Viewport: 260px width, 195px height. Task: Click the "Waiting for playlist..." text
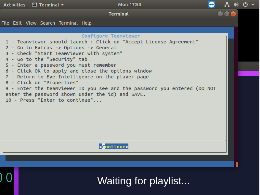tap(143, 181)
